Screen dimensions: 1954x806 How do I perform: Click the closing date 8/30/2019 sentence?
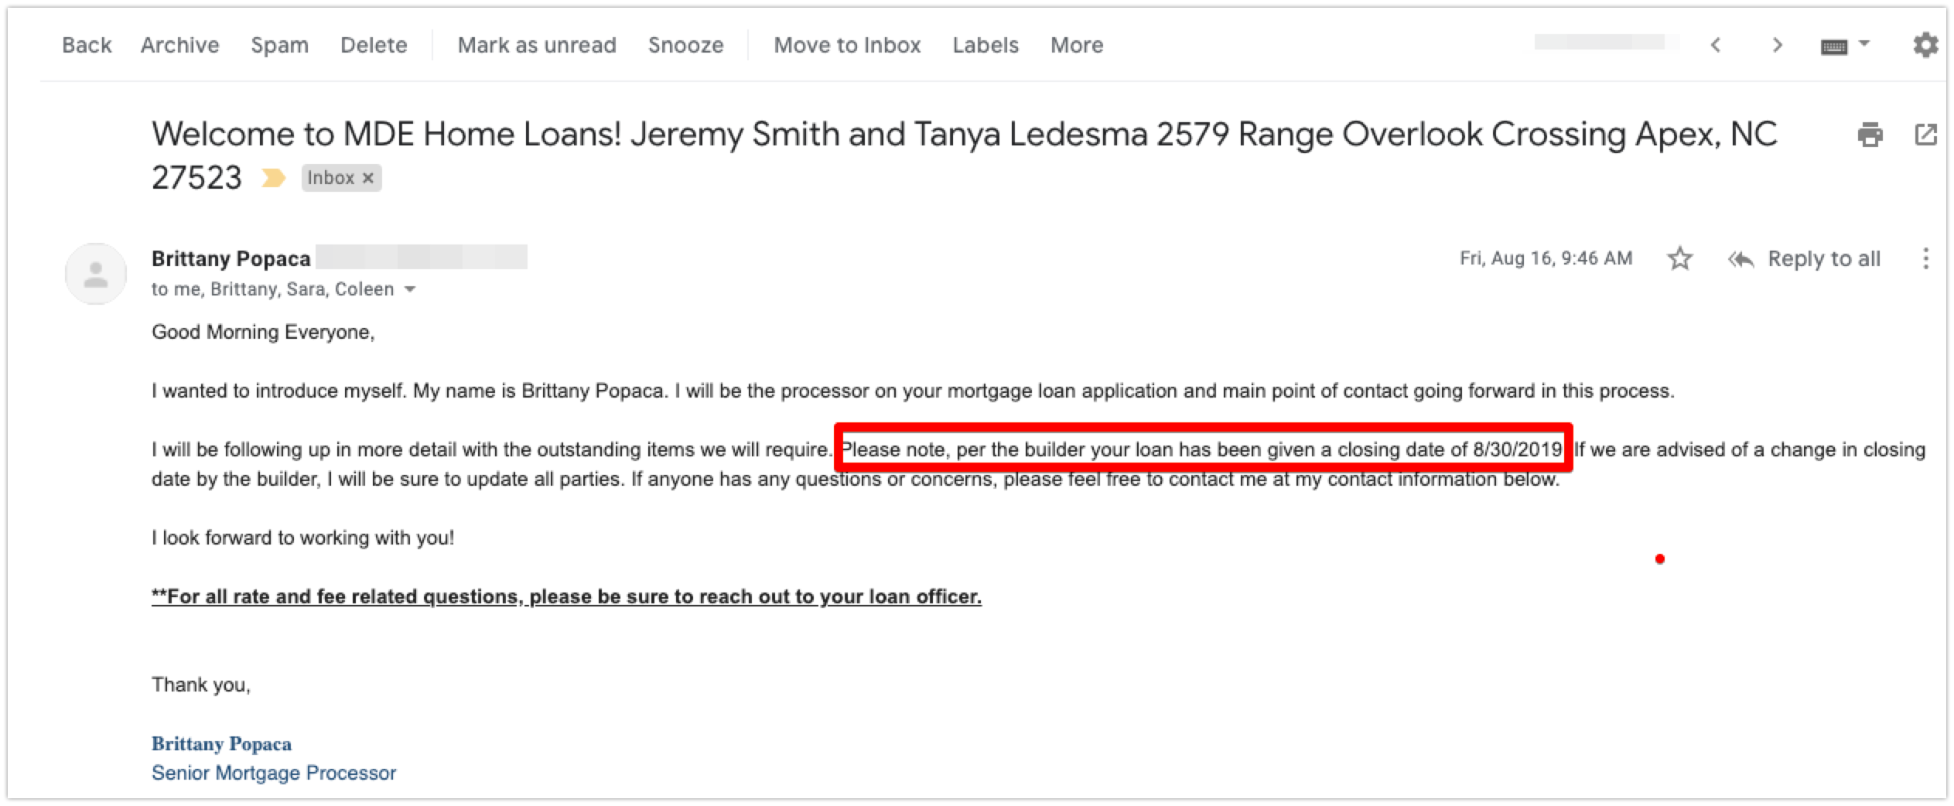1203,449
